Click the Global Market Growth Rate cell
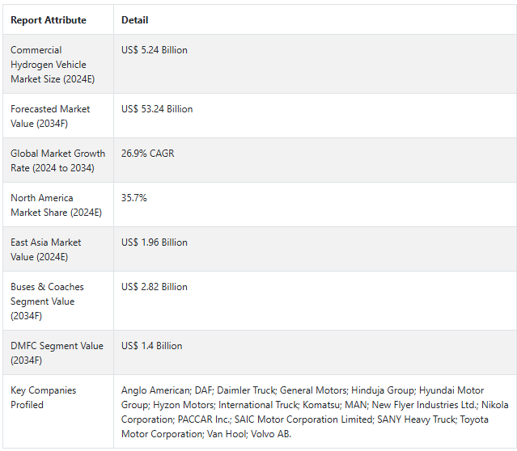The height and width of the screenshot is (451, 517). pos(57,161)
